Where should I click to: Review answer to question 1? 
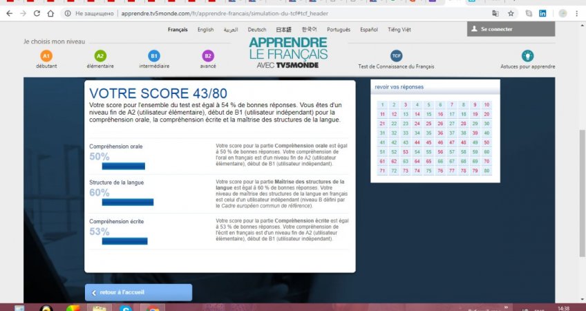[382, 105]
